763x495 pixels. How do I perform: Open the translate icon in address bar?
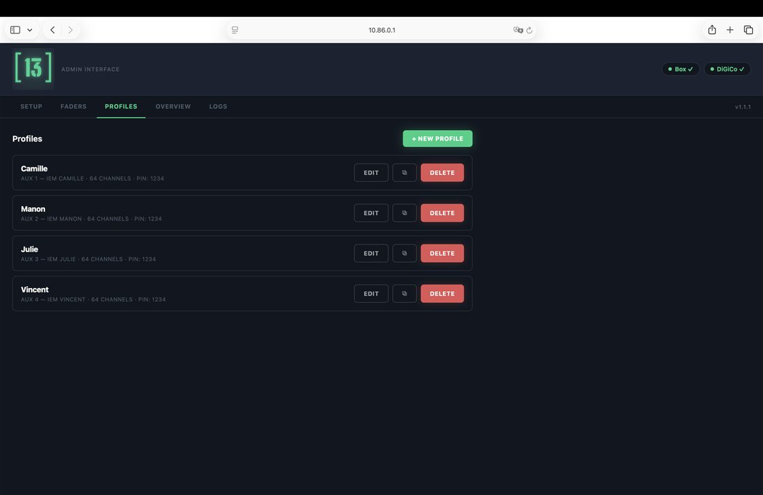tap(518, 30)
